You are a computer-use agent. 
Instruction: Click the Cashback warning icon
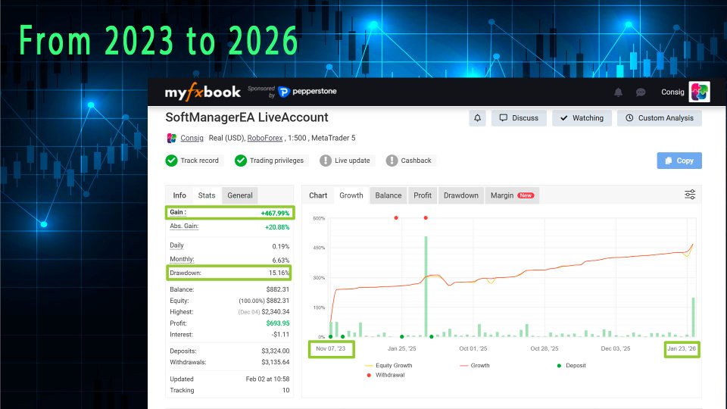pyautogui.click(x=392, y=161)
